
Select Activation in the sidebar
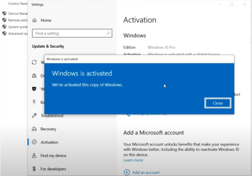49,142
